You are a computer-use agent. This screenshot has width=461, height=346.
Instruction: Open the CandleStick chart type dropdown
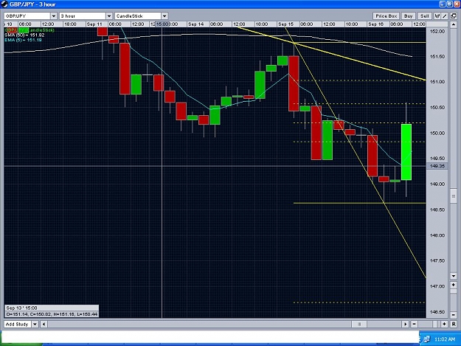[164, 16]
